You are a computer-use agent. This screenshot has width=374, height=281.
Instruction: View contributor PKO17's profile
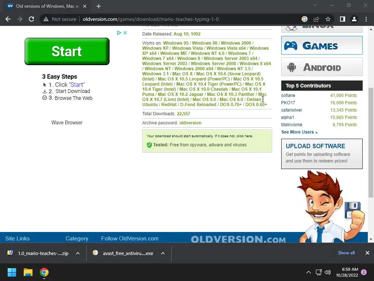pyautogui.click(x=288, y=103)
